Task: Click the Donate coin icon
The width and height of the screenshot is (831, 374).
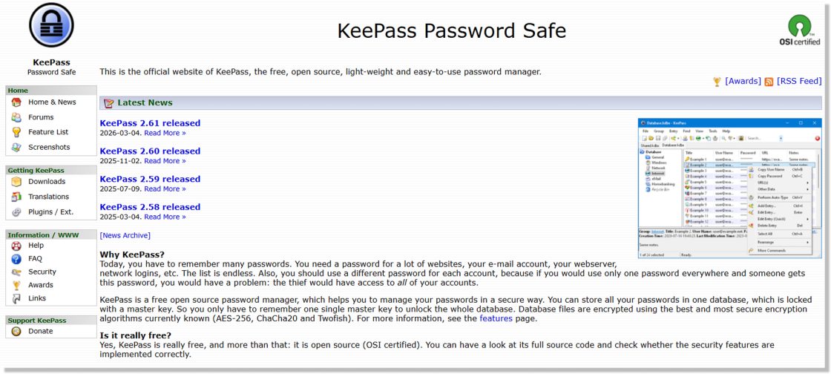Action: pos(16,332)
